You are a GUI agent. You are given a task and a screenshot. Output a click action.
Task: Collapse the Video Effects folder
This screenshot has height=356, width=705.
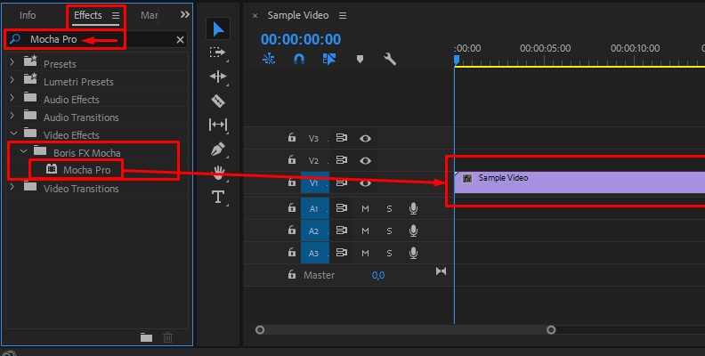tap(13, 133)
